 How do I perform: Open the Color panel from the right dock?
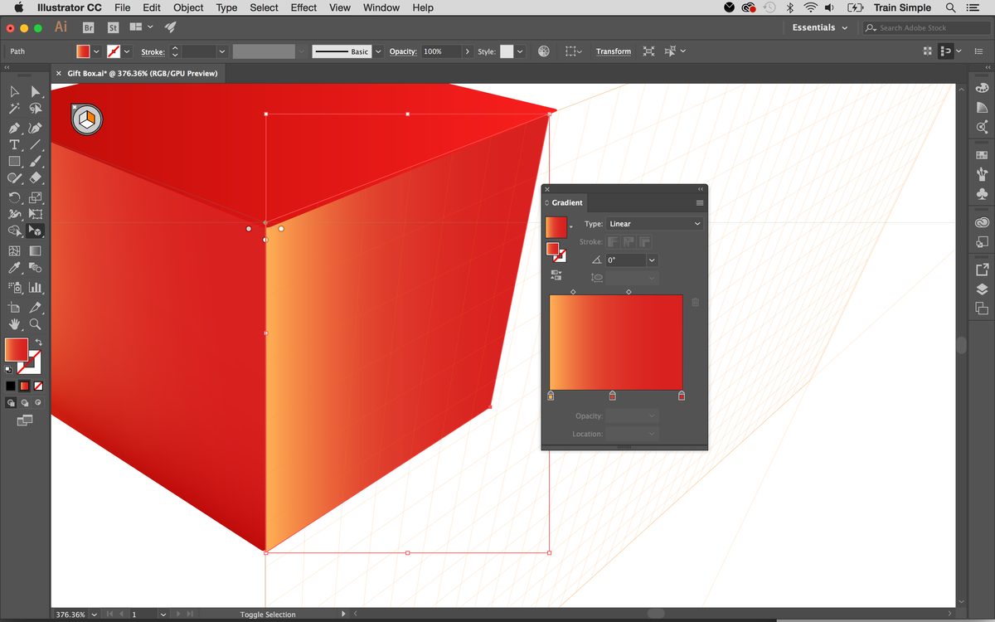point(982,87)
